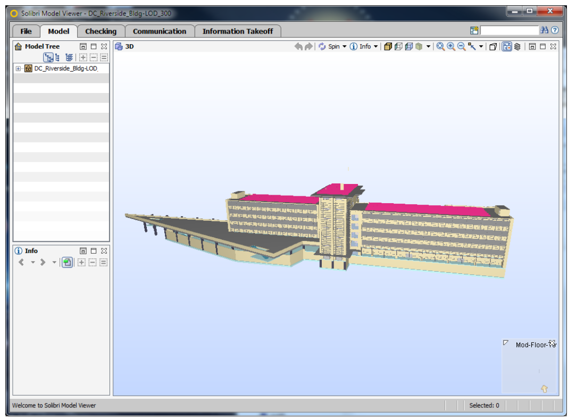This screenshot has width=568, height=419.
Task: Click the Info panel title icon
Action: [x=18, y=250]
